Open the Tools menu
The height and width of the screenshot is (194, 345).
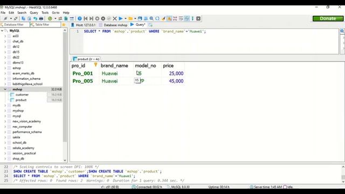[45, 13]
